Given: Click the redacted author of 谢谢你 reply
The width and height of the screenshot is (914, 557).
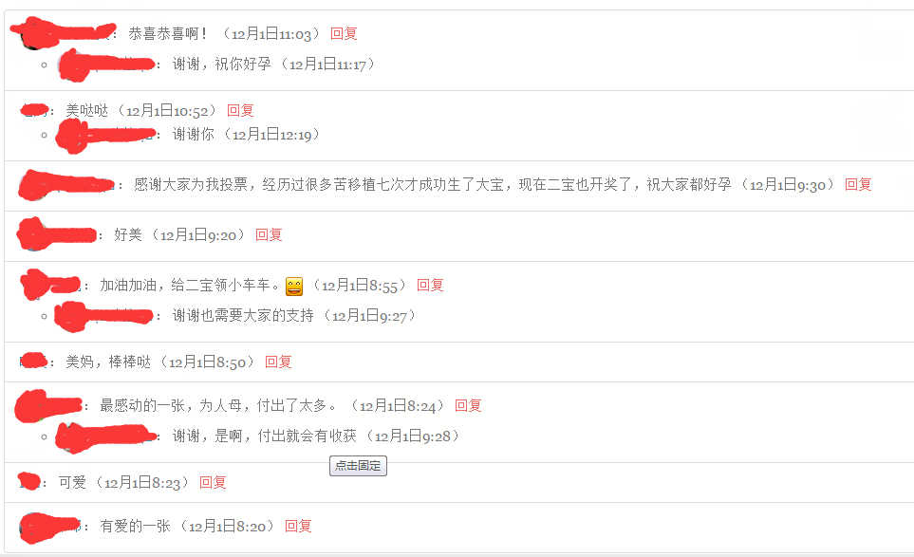Looking at the screenshot, I should pos(105,135).
